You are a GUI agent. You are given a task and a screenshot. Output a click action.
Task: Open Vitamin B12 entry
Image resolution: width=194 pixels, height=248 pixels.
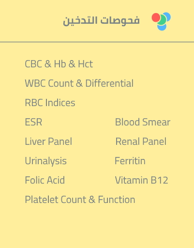point(141,180)
